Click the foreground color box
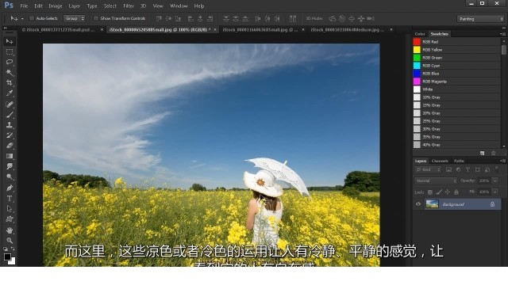The height and width of the screenshot is (285, 508). [7, 256]
